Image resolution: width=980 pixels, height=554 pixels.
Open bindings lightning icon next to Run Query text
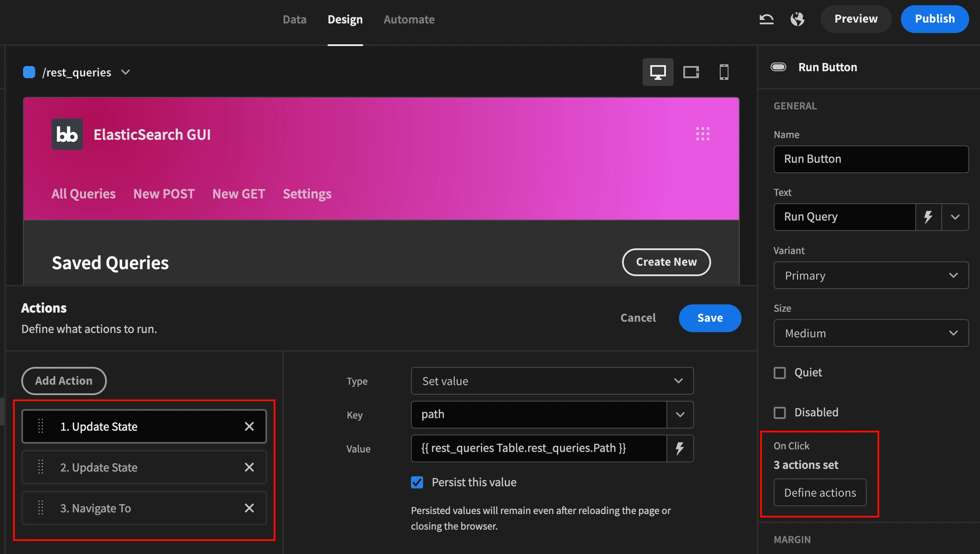(928, 217)
